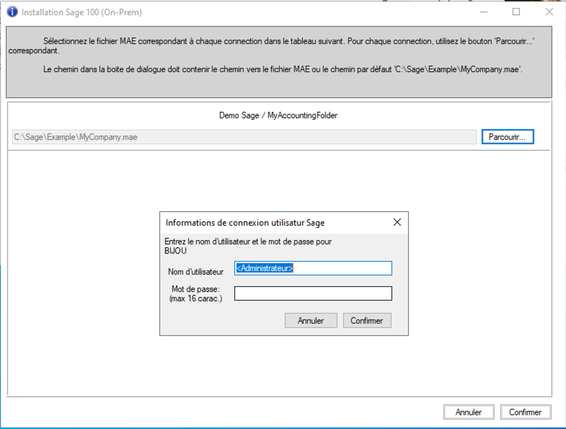Confirm the Sage login dialog
The image size is (566, 429).
[367, 321]
